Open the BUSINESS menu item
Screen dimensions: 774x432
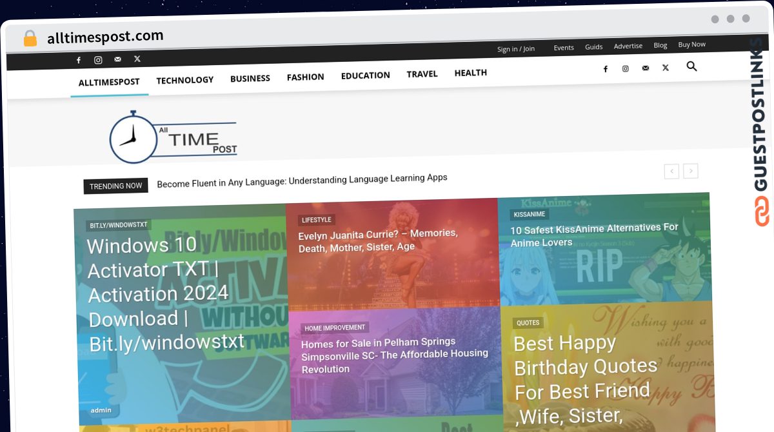pyautogui.click(x=250, y=79)
